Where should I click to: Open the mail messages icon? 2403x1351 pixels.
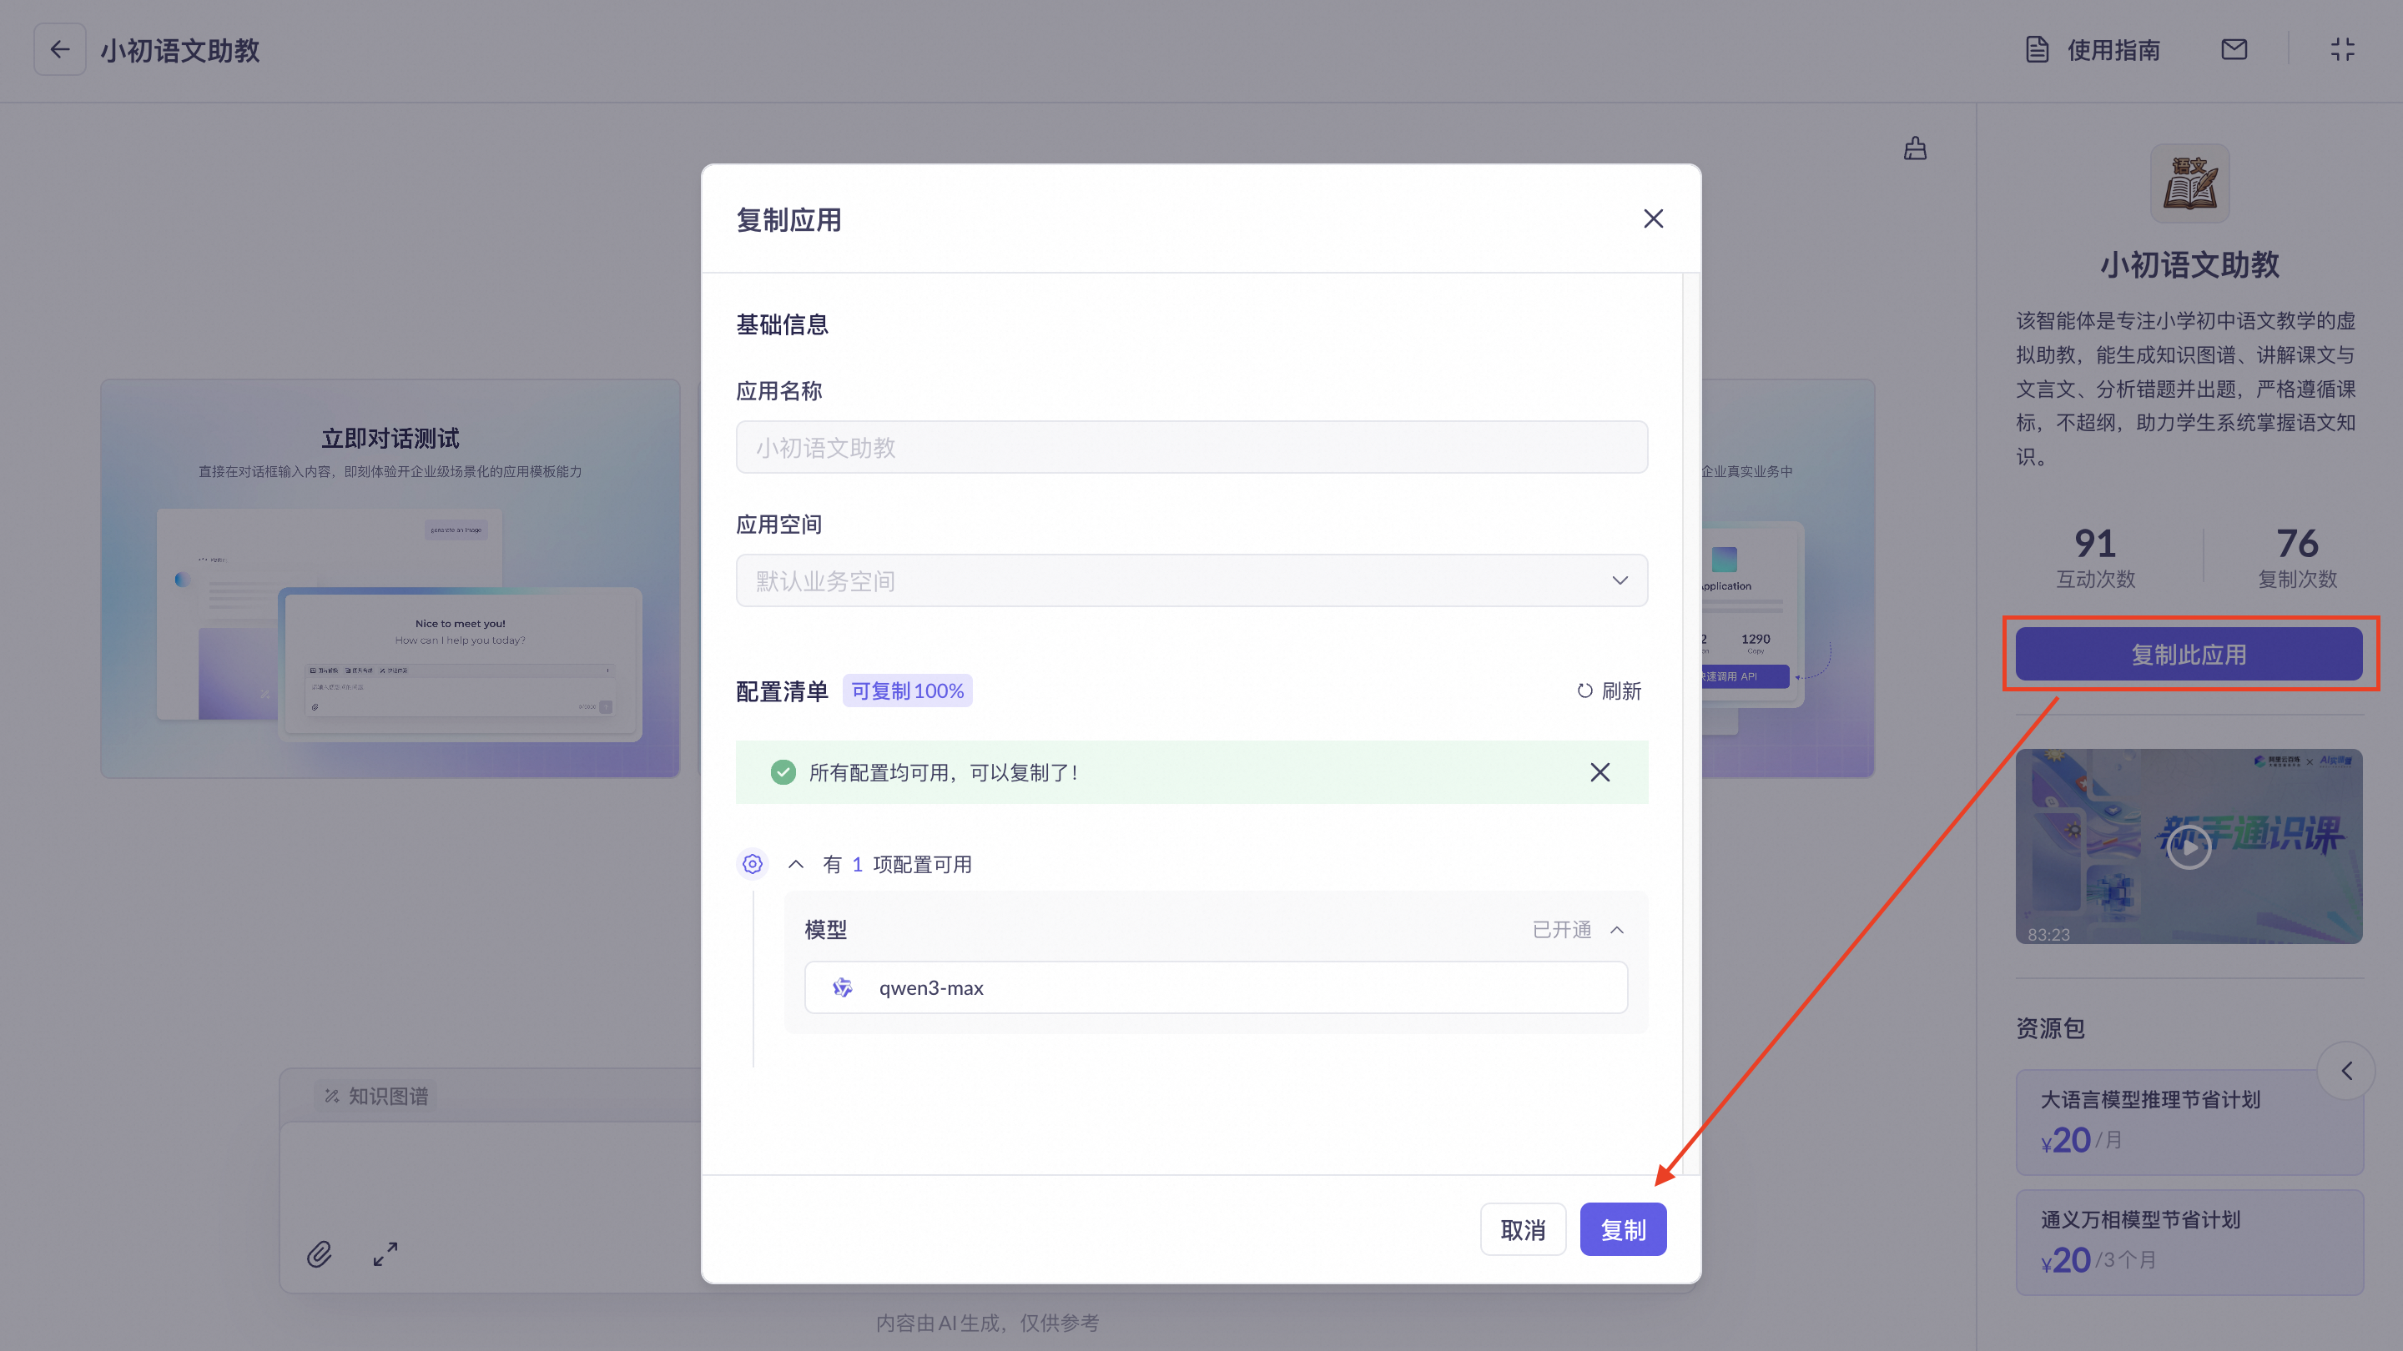[x=2234, y=49]
